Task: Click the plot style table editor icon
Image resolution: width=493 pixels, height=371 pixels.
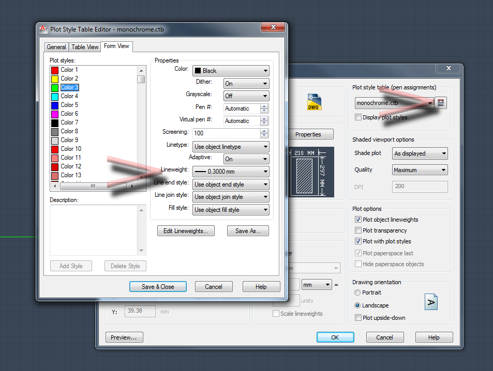Action: (440, 103)
